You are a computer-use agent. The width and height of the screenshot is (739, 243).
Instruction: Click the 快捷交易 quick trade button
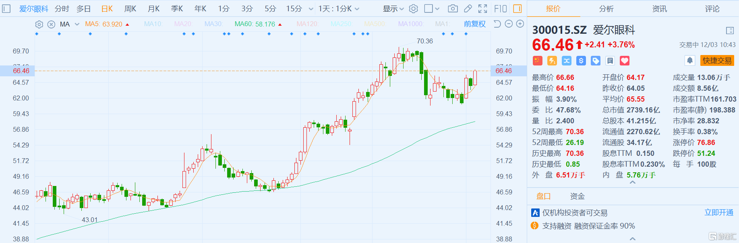pyautogui.click(x=717, y=61)
